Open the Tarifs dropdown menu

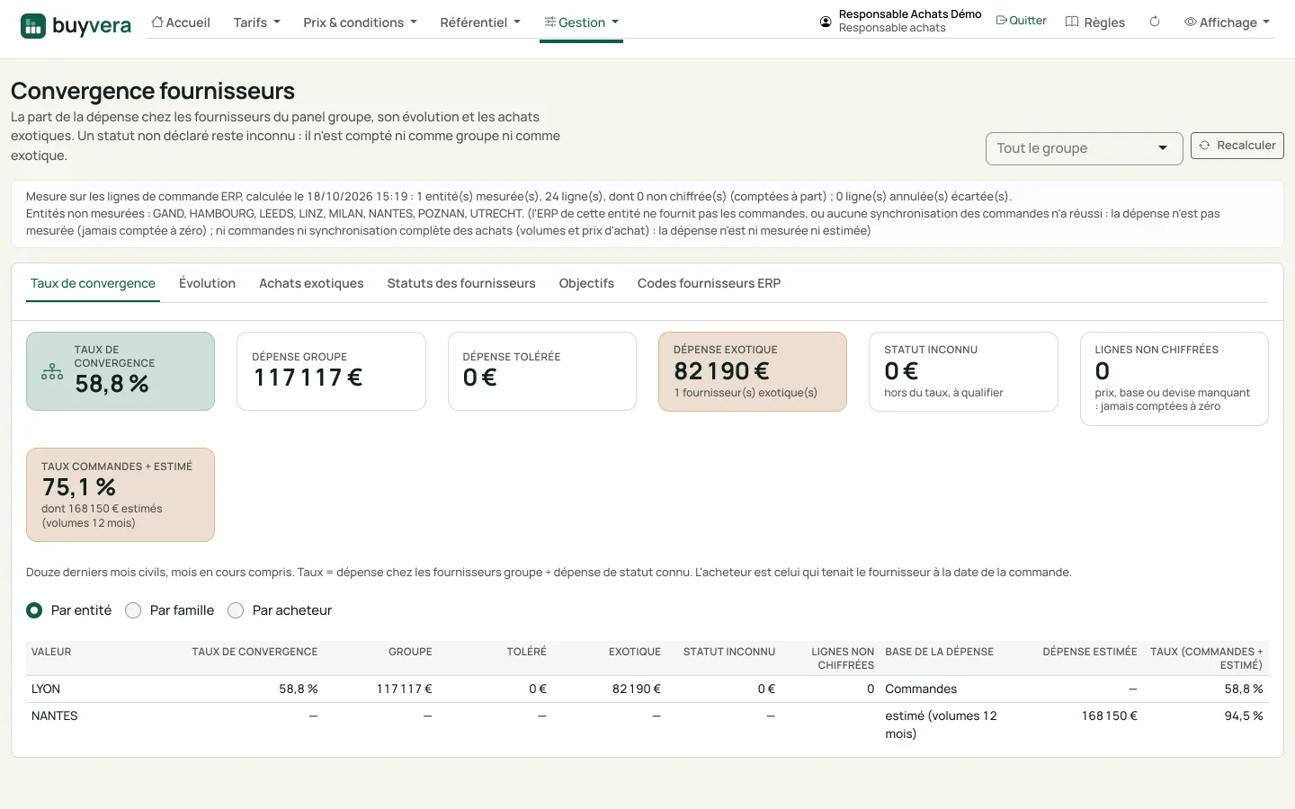pyautogui.click(x=257, y=22)
